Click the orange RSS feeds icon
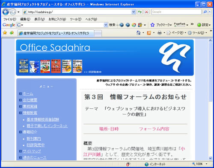The image size is (214, 168). point(149,33)
